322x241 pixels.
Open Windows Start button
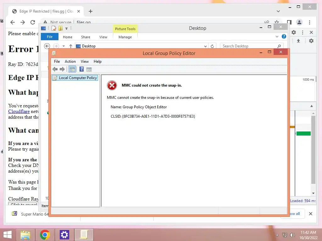coord(8,235)
